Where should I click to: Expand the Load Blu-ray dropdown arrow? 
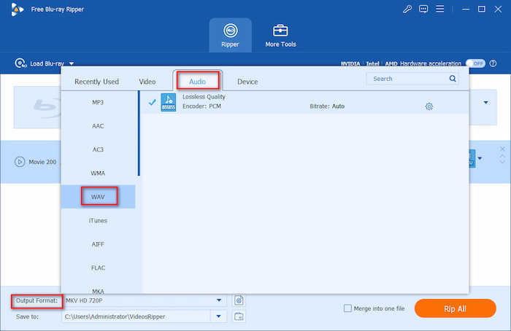[72, 63]
